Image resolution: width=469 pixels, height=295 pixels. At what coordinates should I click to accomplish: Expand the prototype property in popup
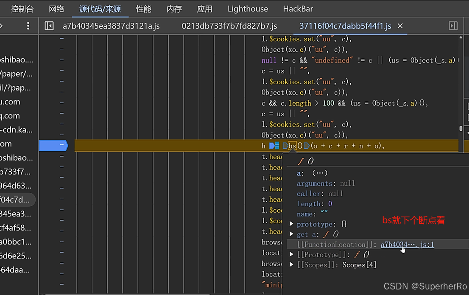291,224
